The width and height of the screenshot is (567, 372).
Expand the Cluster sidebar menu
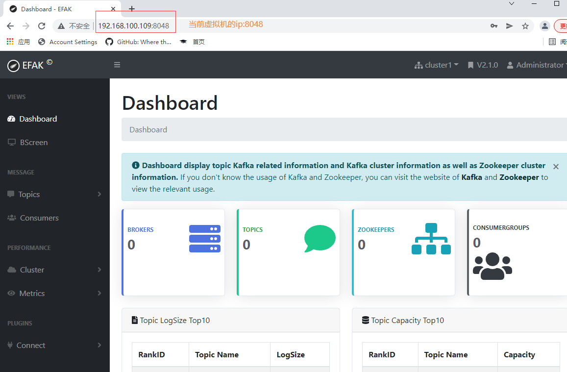point(54,270)
